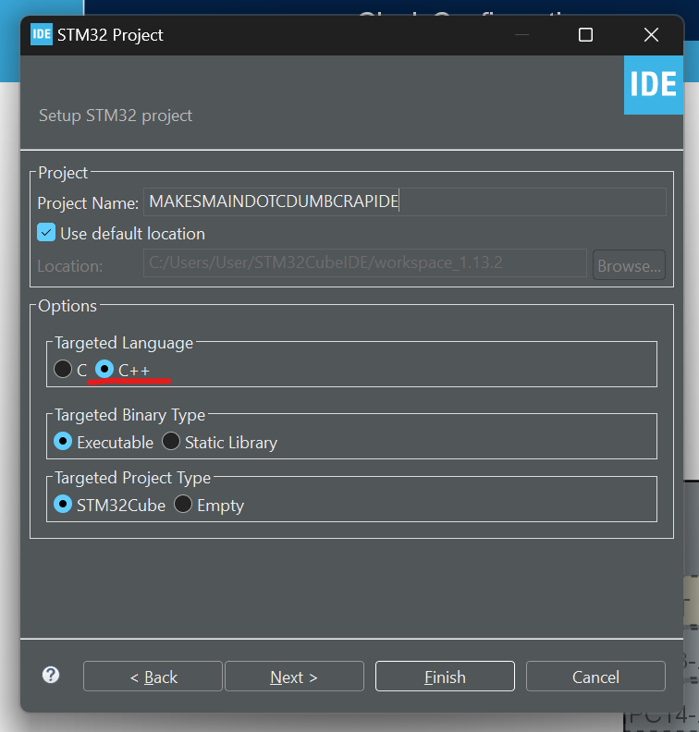Click the Browse... button
Screen dimensions: 699x732
pyautogui.click(x=629, y=265)
